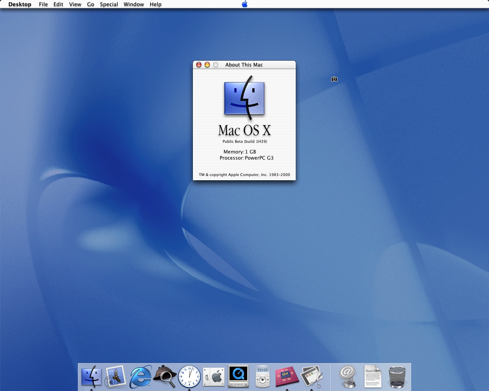Click the @ spring Dock icon
Screen dimensions: 489x391
click(x=348, y=376)
